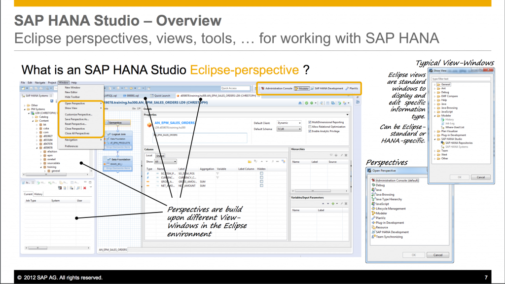Collapse SAP HANA Studio folder in Show View
Image resolution: width=505 pixels, height=284 pixels.
pos(434,139)
